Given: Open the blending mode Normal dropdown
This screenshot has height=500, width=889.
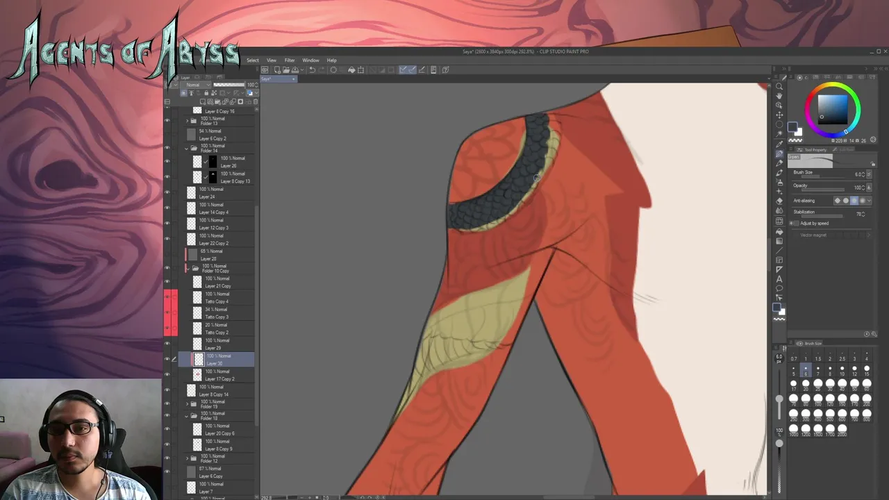Looking at the screenshot, I should 196,85.
